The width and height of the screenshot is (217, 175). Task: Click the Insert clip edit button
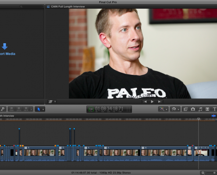[19, 109]
